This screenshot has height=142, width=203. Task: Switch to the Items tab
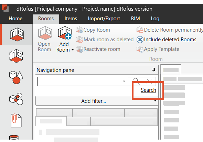(x=71, y=19)
